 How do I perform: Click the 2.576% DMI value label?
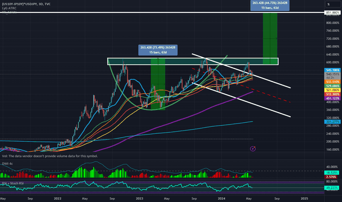point(331,177)
